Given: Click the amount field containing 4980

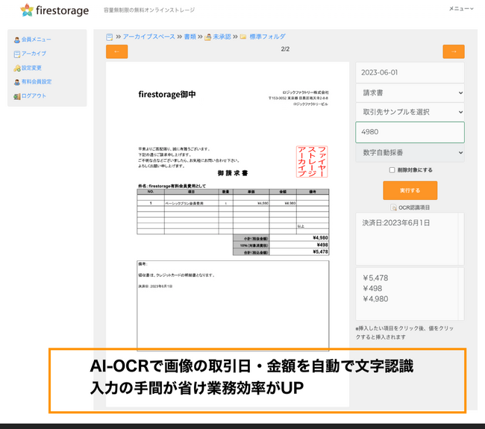Looking at the screenshot, I should coord(410,132).
